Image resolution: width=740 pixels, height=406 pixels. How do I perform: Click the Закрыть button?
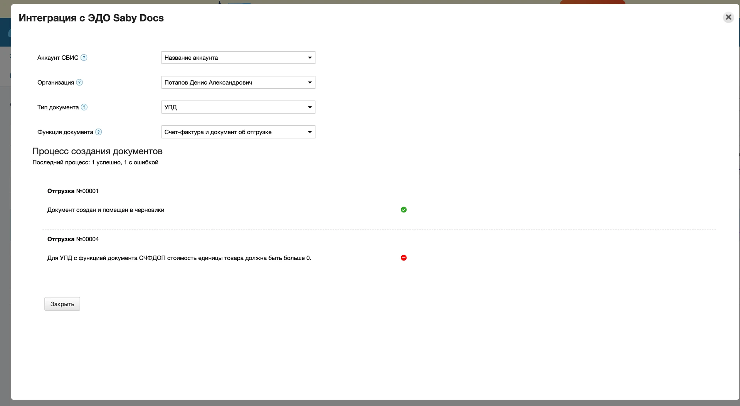pos(62,304)
